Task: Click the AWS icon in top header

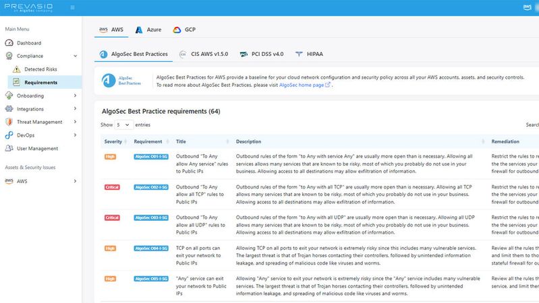Action: [x=527, y=7]
